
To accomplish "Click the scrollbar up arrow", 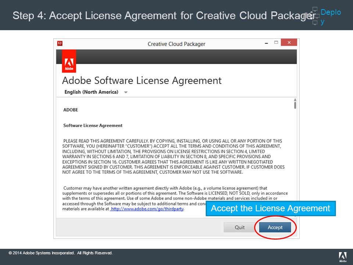I will coord(295,100).
